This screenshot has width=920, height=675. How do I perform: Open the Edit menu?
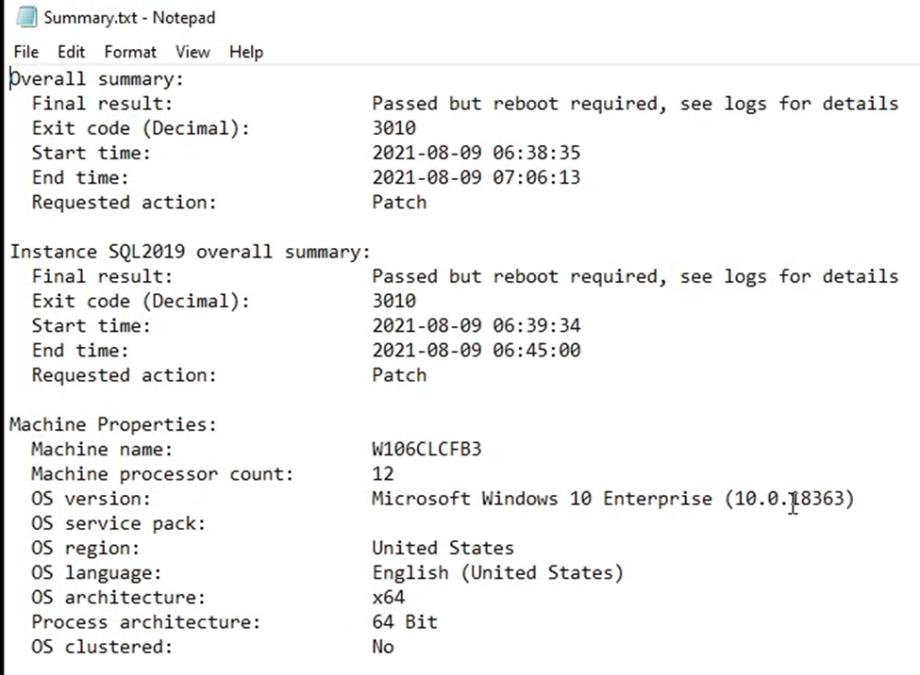pos(71,52)
